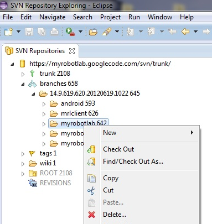Open the File menu
Image resolution: width=212 pixels, height=224 pixels.
[x=8, y=17]
